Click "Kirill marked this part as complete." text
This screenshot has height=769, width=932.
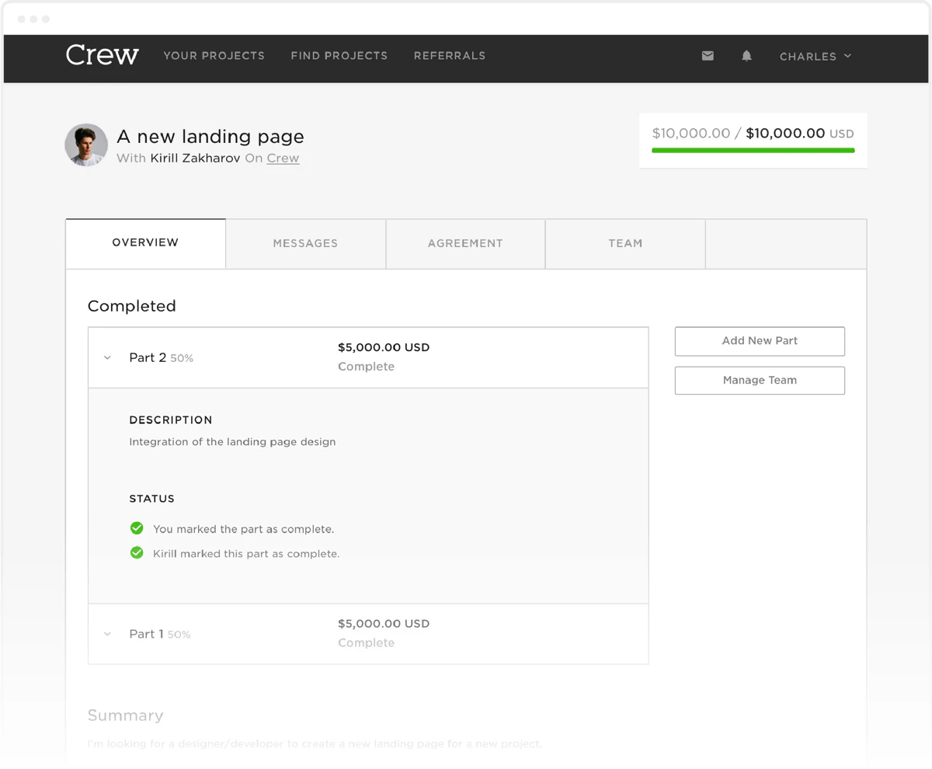coord(246,554)
